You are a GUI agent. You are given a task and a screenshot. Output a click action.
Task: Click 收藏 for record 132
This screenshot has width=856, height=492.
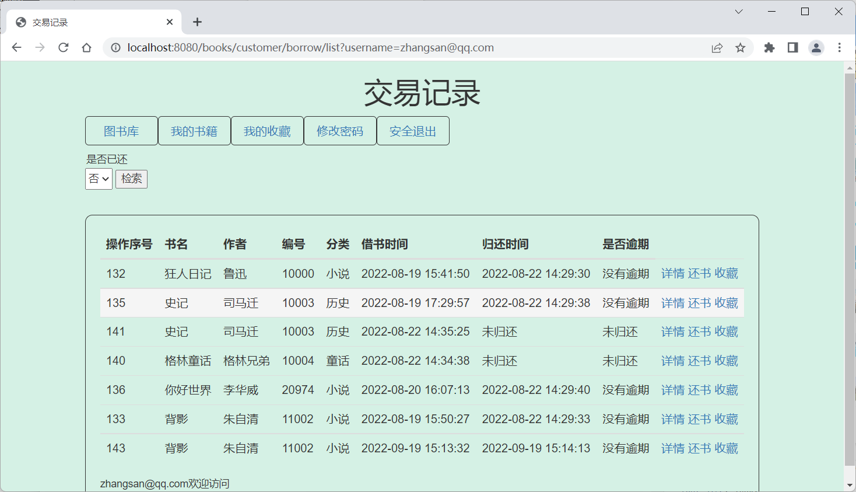(x=727, y=273)
